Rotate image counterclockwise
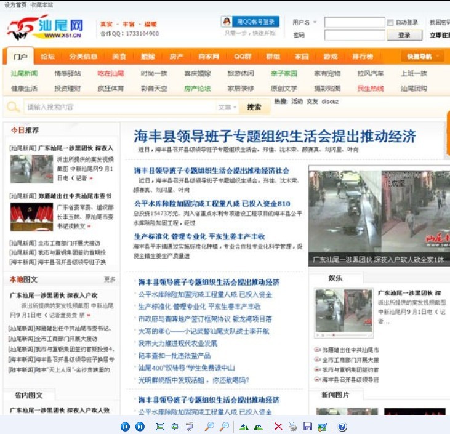This screenshot has width=450, height=434. tap(259, 427)
